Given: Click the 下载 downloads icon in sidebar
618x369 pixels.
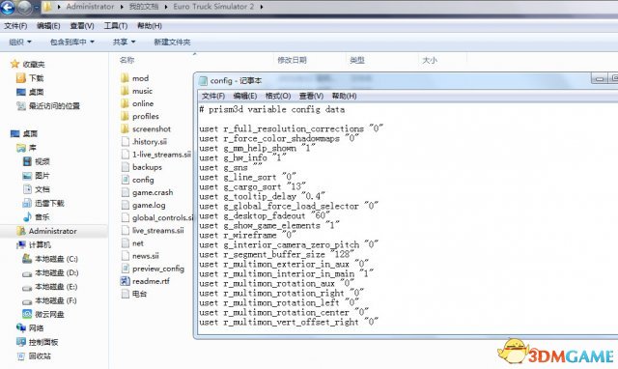Looking at the screenshot, I should (x=21, y=78).
